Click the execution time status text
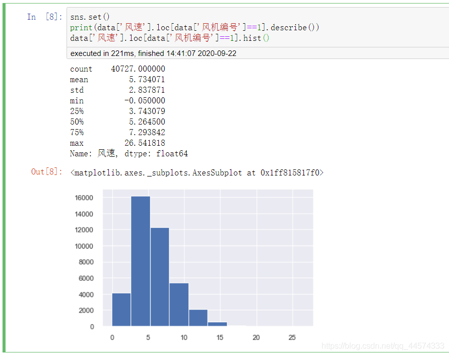 pos(154,53)
